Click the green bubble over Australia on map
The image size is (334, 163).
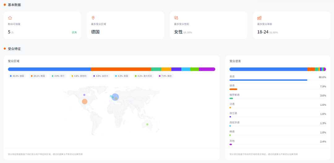pos(147,124)
